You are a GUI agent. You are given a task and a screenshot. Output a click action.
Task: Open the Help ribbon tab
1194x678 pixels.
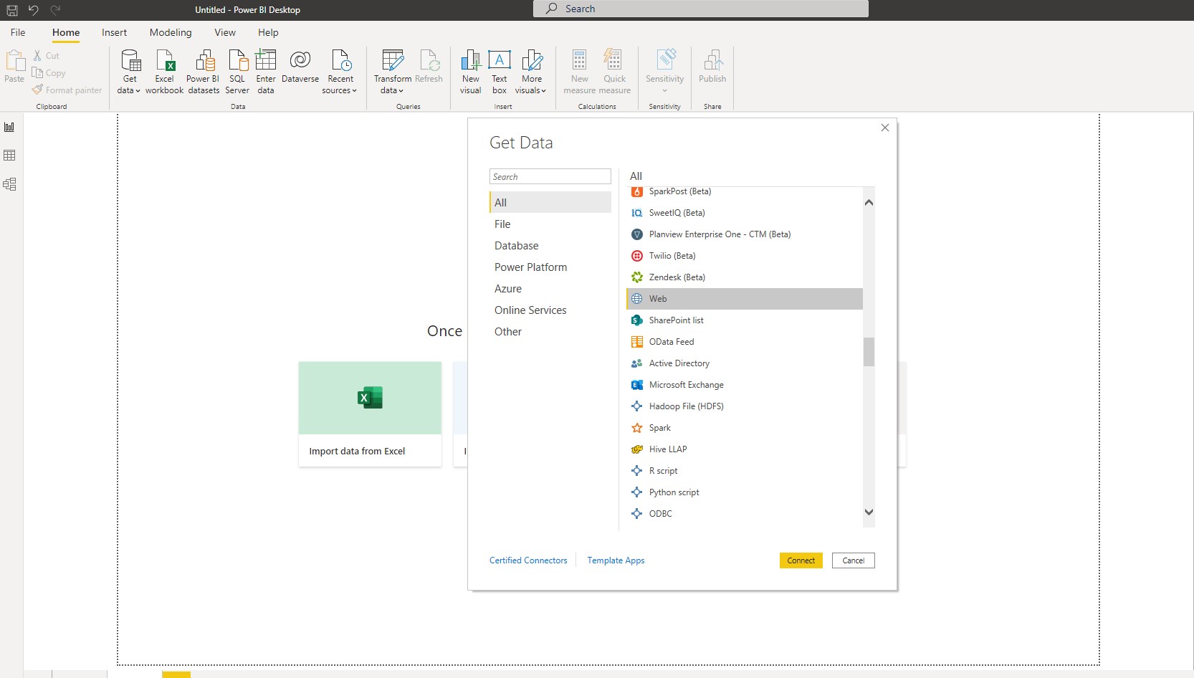click(268, 32)
